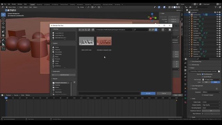The height and width of the screenshot is (125, 222).
Task: Enable Max B-frames checkbox
Action: (203, 114)
